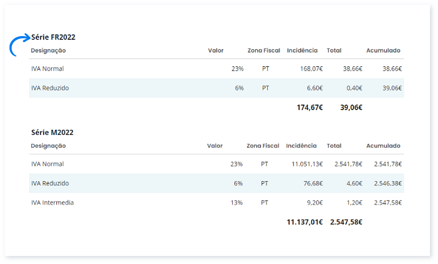Click Acumulado column header in FR2022 table
This screenshot has width=438, height=264.
pos(383,50)
